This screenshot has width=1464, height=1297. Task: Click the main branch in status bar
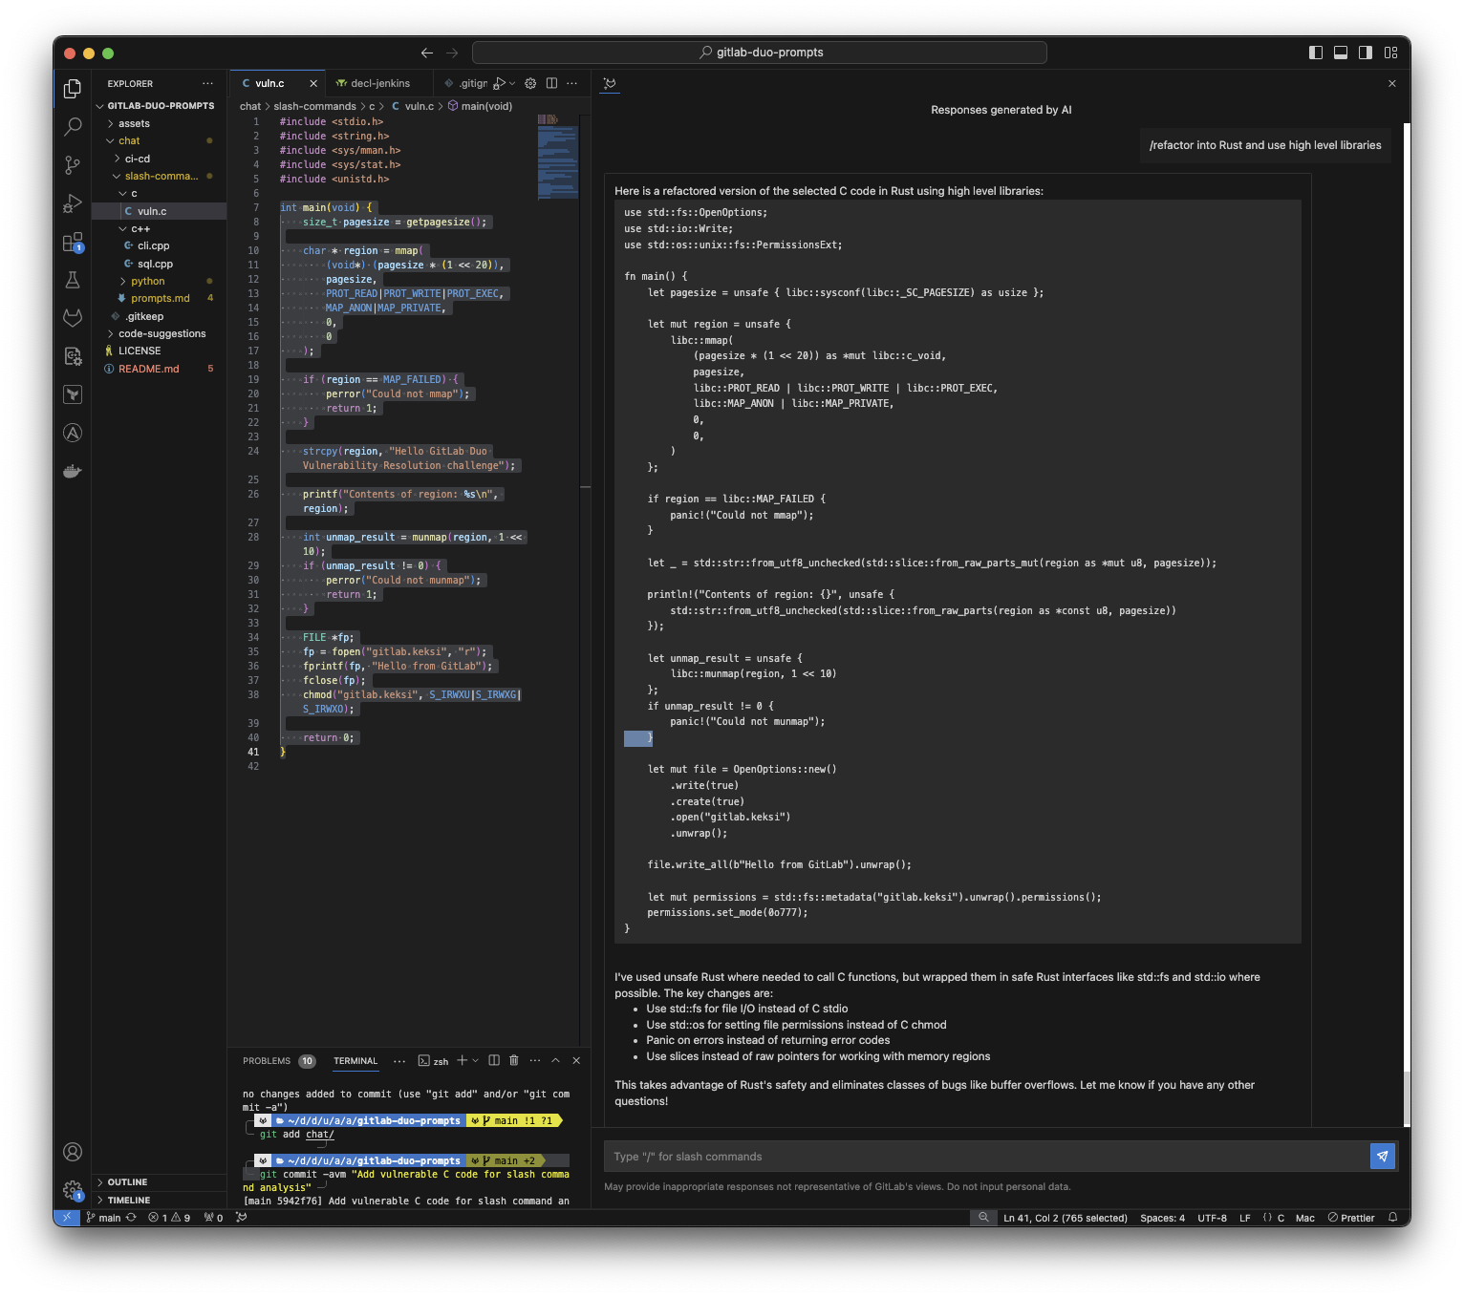103,1218
